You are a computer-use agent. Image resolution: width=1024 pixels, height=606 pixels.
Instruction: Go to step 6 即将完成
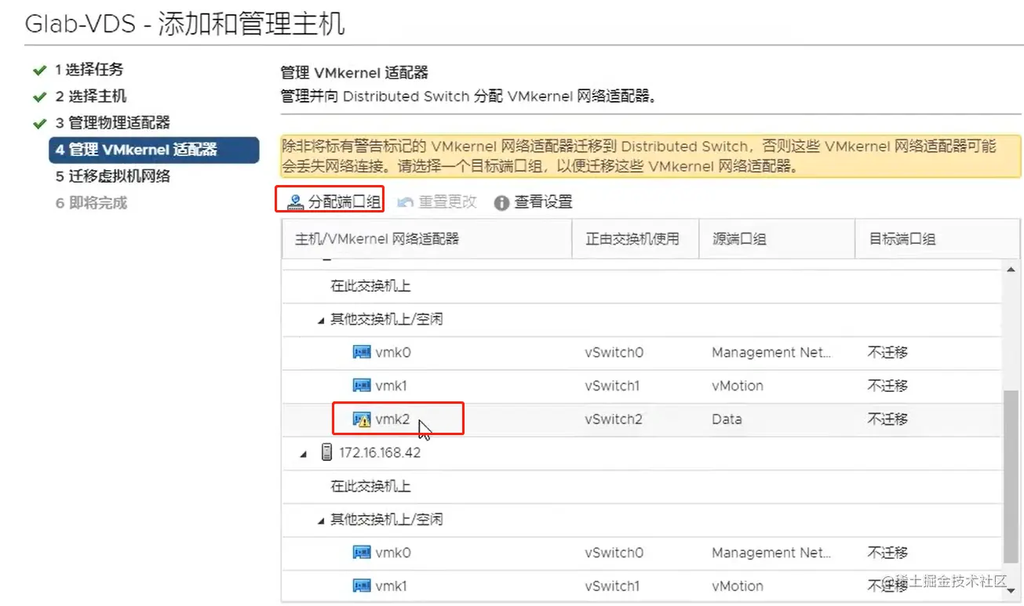pos(91,203)
